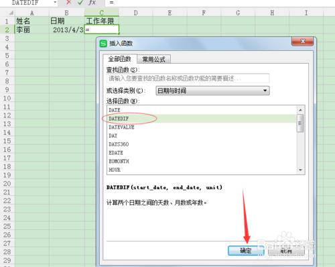This screenshot has height=267, width=335.
Task: Switch to the 常用公式 tab
Action: coord(153,60)
